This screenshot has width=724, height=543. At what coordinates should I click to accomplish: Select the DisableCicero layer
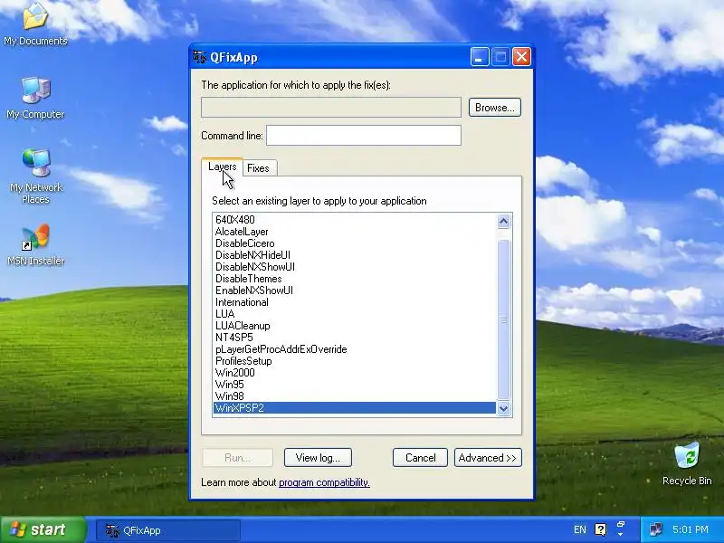click(355, 243)
